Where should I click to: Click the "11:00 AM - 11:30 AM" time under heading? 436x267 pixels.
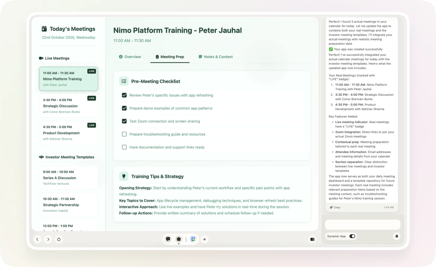(x=132, y=41)
